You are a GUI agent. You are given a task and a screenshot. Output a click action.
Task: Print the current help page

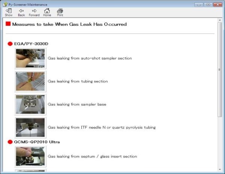(x=60, y=12)
